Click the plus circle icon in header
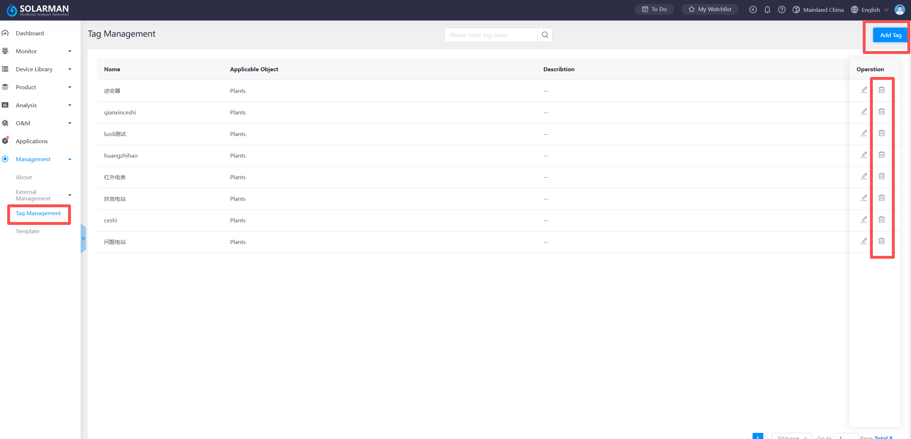The image size is (911, 439). [x=753, y=10]
